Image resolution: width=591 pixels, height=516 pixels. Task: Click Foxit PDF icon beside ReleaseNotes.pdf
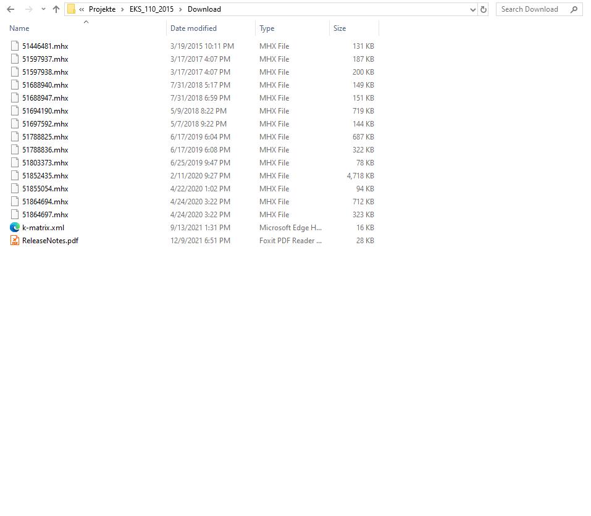click(15, 240)
